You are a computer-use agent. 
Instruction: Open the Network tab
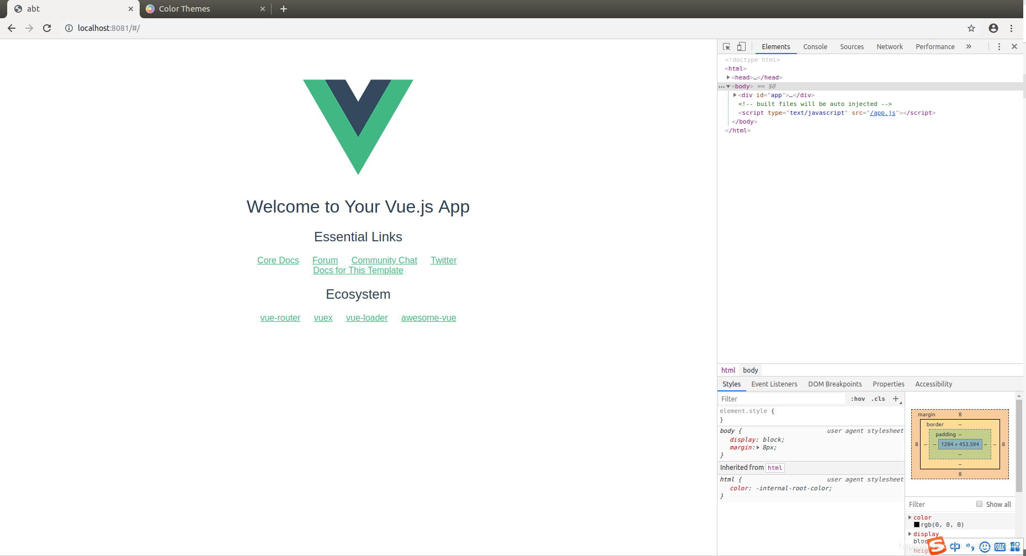(890, 47)
